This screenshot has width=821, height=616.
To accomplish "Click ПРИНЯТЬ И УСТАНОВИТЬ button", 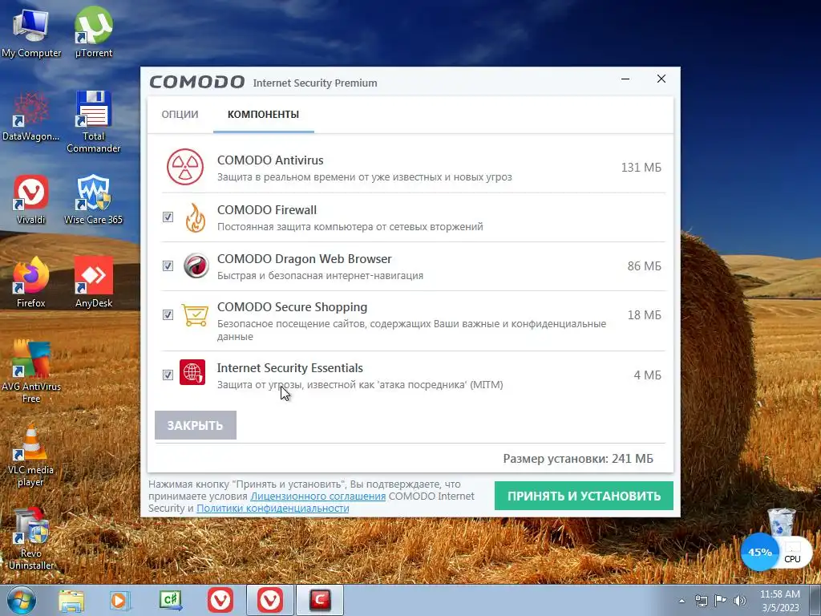I will point(584,496).
